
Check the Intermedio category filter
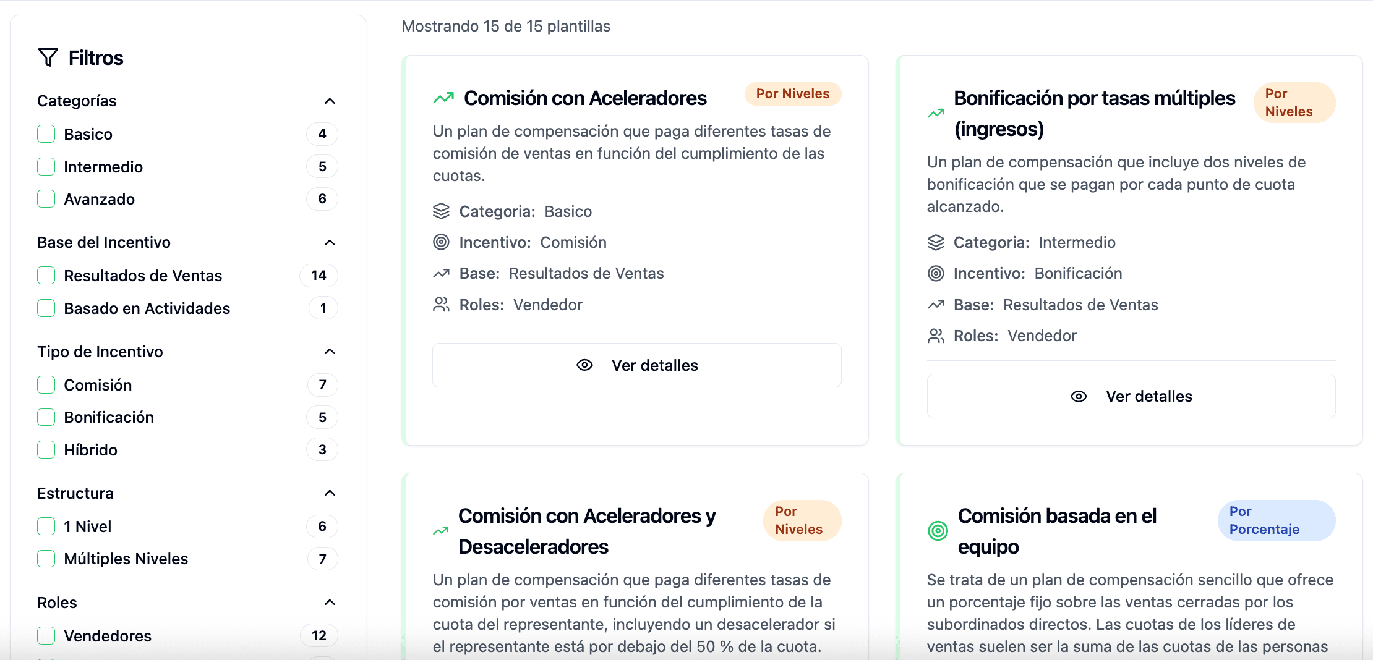[46, 167]
